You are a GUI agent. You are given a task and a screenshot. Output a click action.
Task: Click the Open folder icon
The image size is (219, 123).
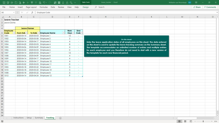click(x=12, y=3)
